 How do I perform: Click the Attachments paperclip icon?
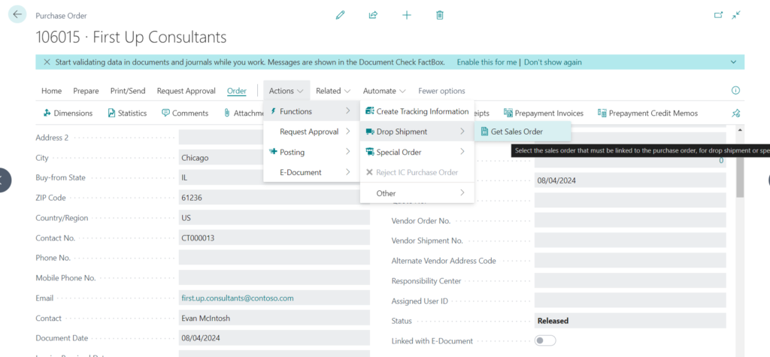(x=227, y=113)
